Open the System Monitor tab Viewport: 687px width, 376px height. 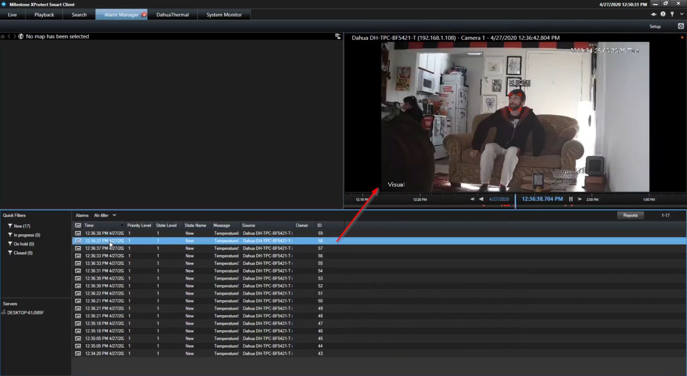pos(224,15)
